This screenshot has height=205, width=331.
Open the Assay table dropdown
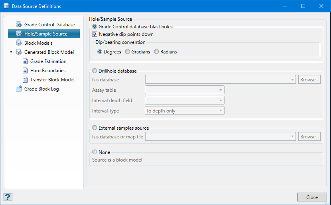(x=184, y=90)
